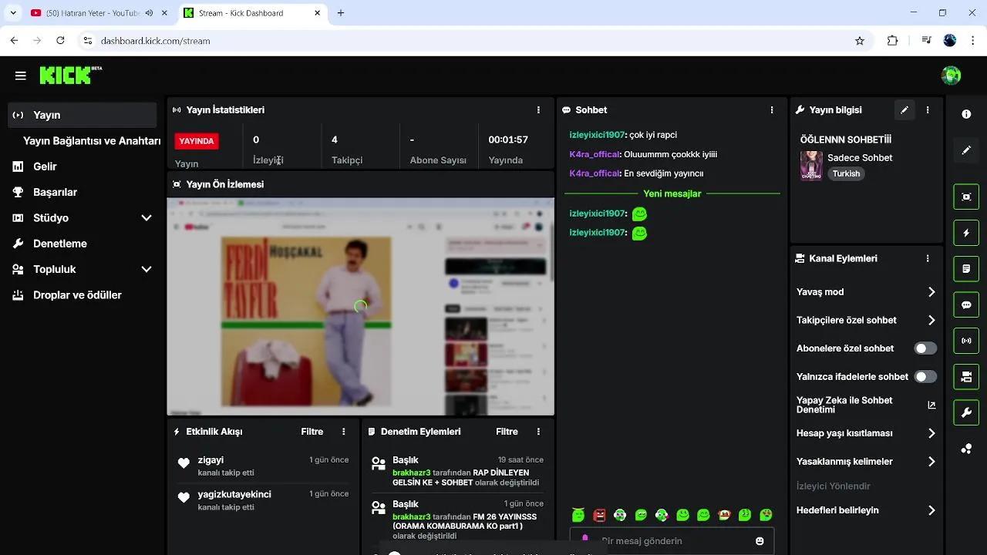
Task: Toggle the broadcast stats icon in right sidebar
Action: (966, 341)
